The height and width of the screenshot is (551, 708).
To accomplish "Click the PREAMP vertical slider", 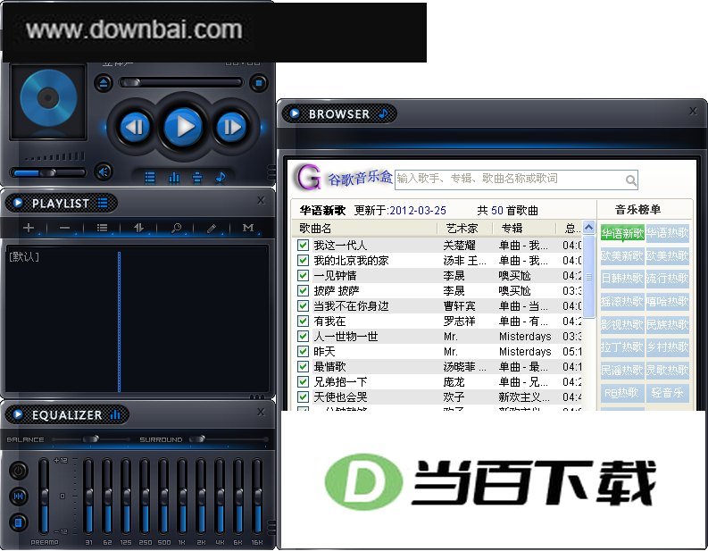I will click(44, 496).
